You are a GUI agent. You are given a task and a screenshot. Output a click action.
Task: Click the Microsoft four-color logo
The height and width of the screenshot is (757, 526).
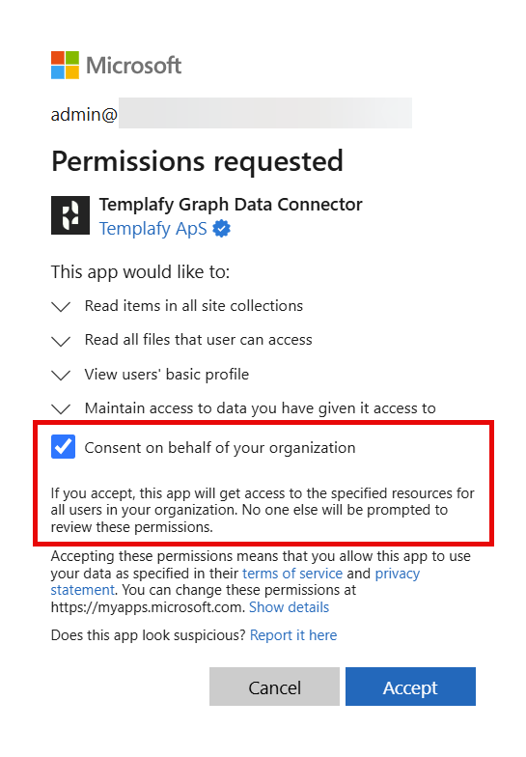point(65,65)
